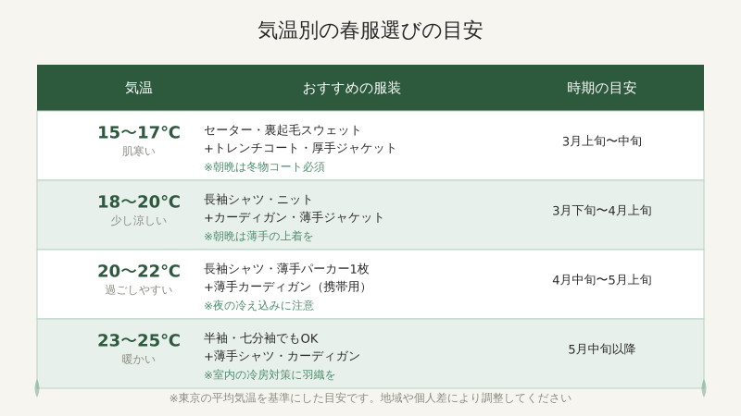Select the 5月中旬以降 period cell
The width and height of the screenshot is (741, 416).
pos(601,349)
